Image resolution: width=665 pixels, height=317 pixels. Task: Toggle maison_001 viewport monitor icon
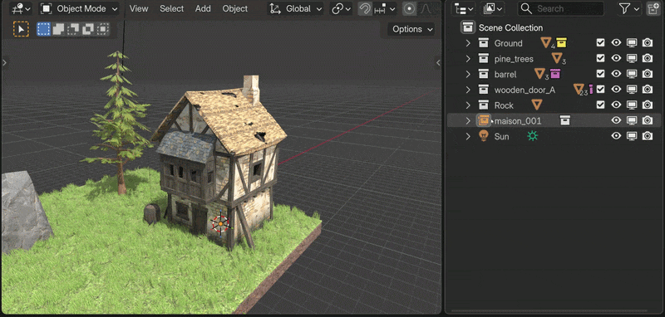[x=632, y=120]
